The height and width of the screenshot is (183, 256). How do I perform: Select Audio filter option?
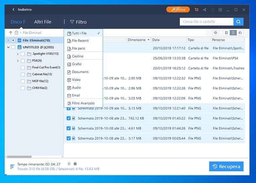click(x=84, y=87)
